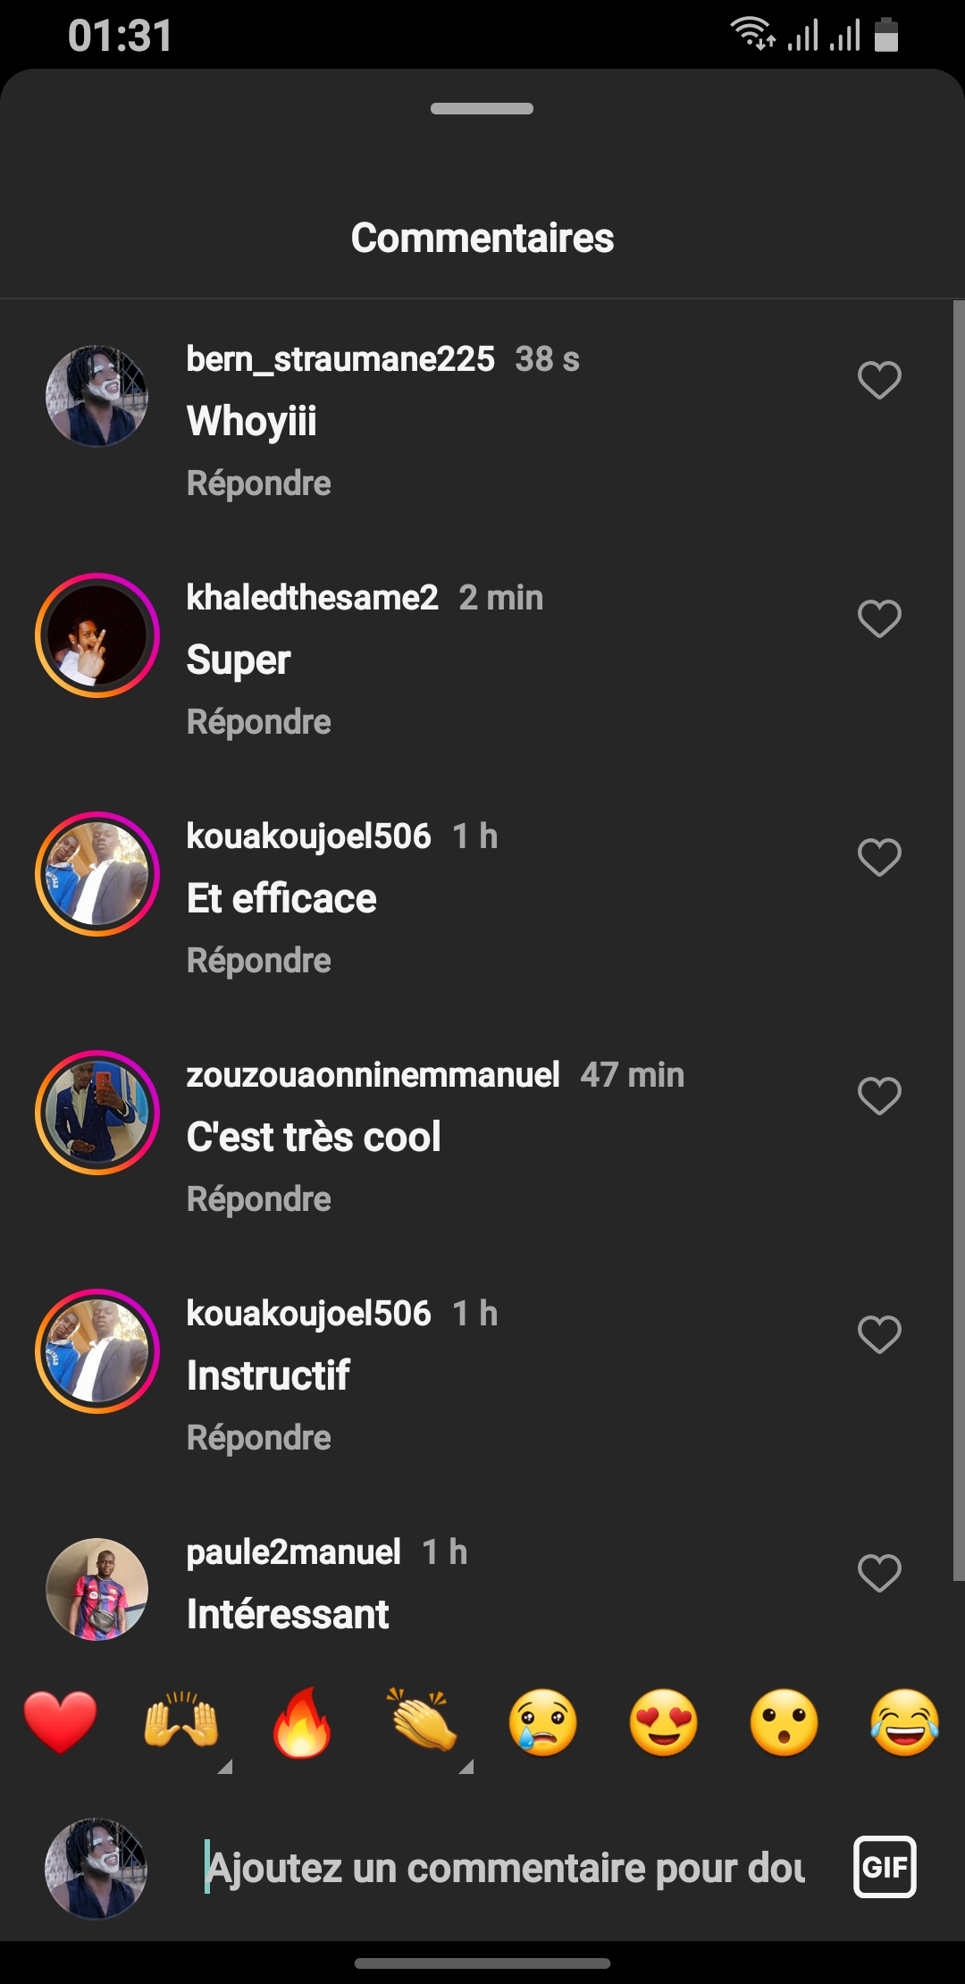This screenshot has height=1984, width=965.
Task: Like the "C'est très cool" comment
Action: click(879, 1097)
